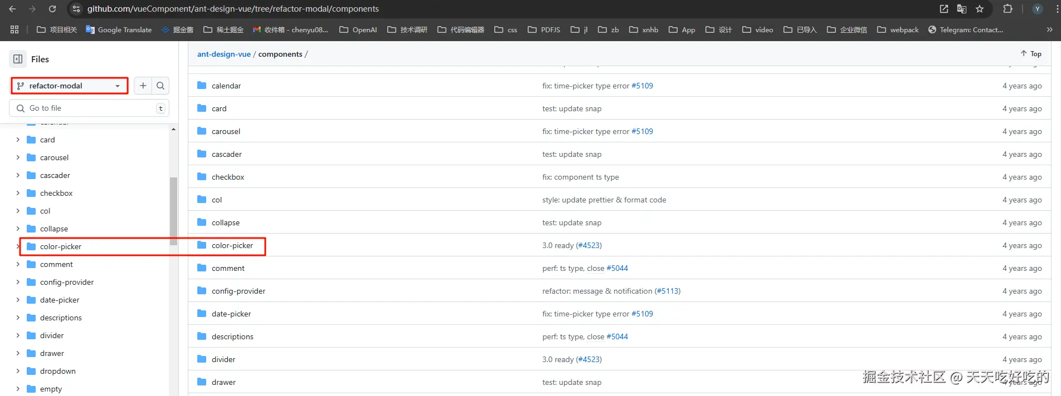Select drawer in the sidebar tree

(x=52, y=353)
